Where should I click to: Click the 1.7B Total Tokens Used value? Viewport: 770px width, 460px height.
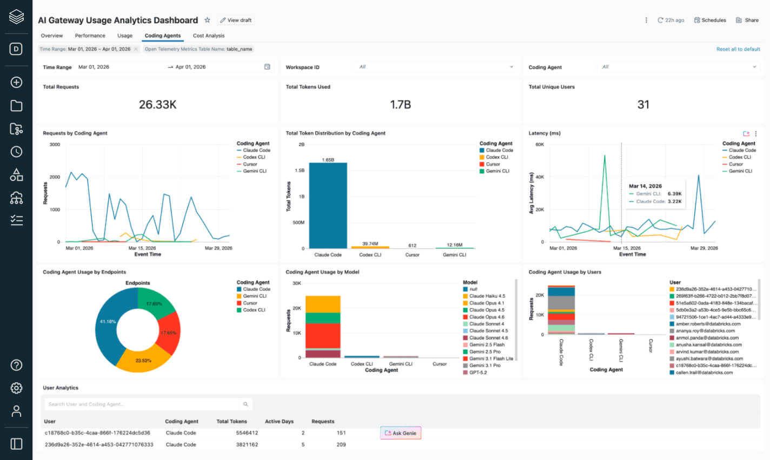[x=401, y=105]
